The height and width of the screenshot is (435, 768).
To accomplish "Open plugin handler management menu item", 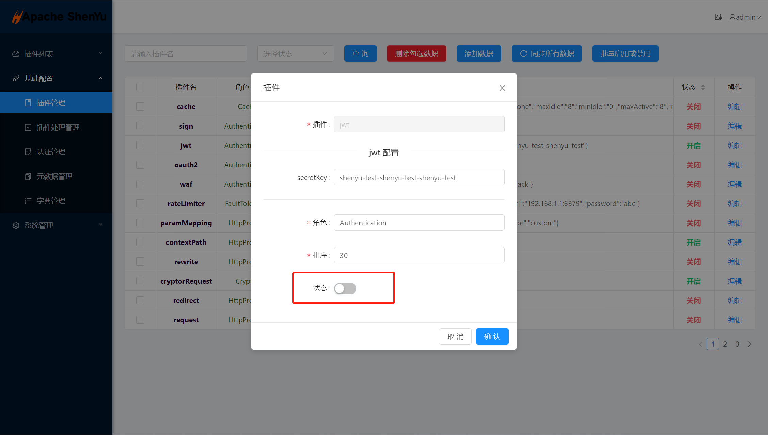I will (x=58, y=127).
